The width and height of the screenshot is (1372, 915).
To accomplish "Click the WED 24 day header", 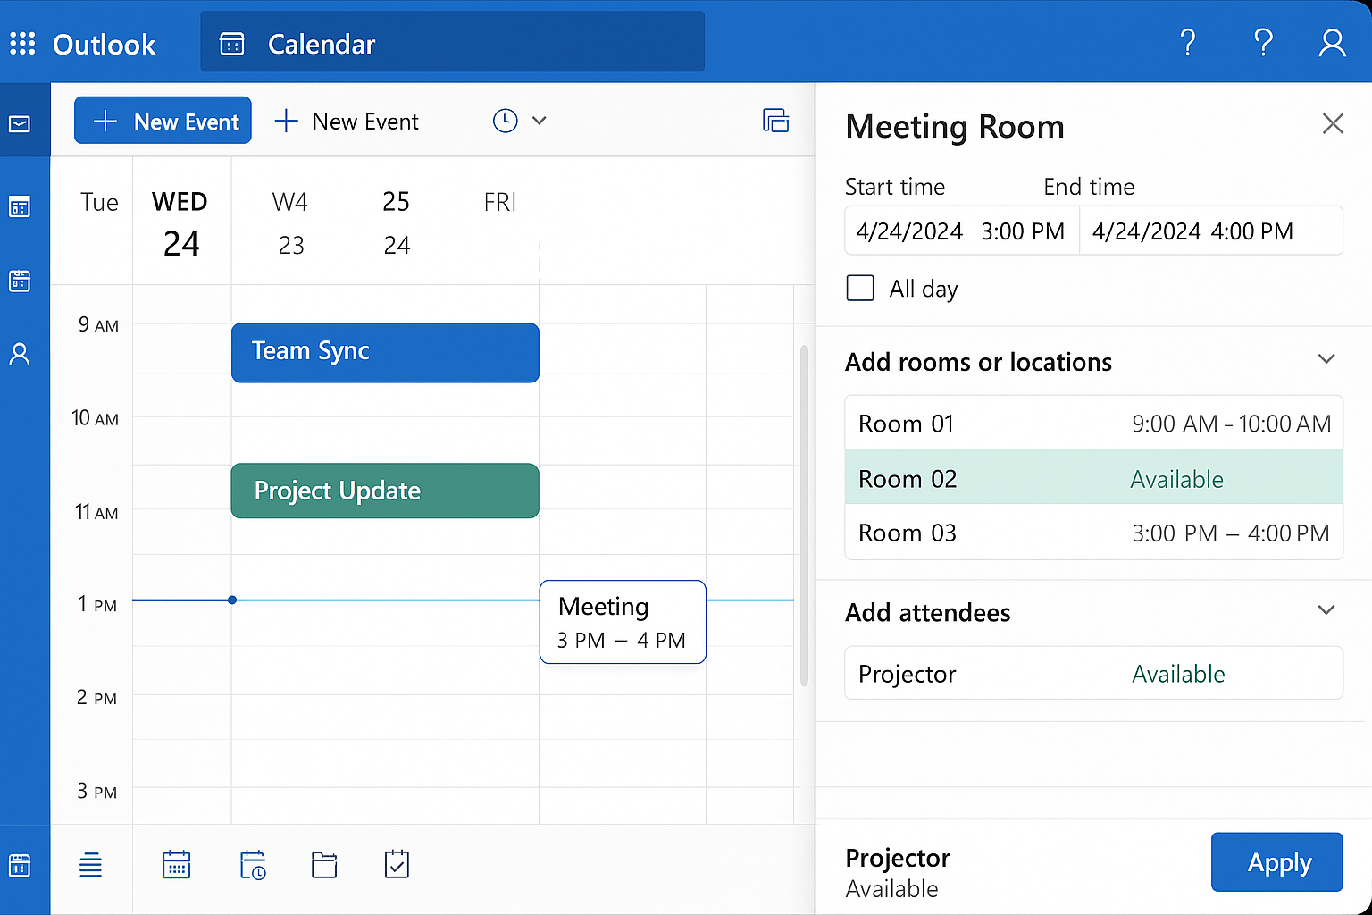I will pyautogui.click(x=180, y=221).
